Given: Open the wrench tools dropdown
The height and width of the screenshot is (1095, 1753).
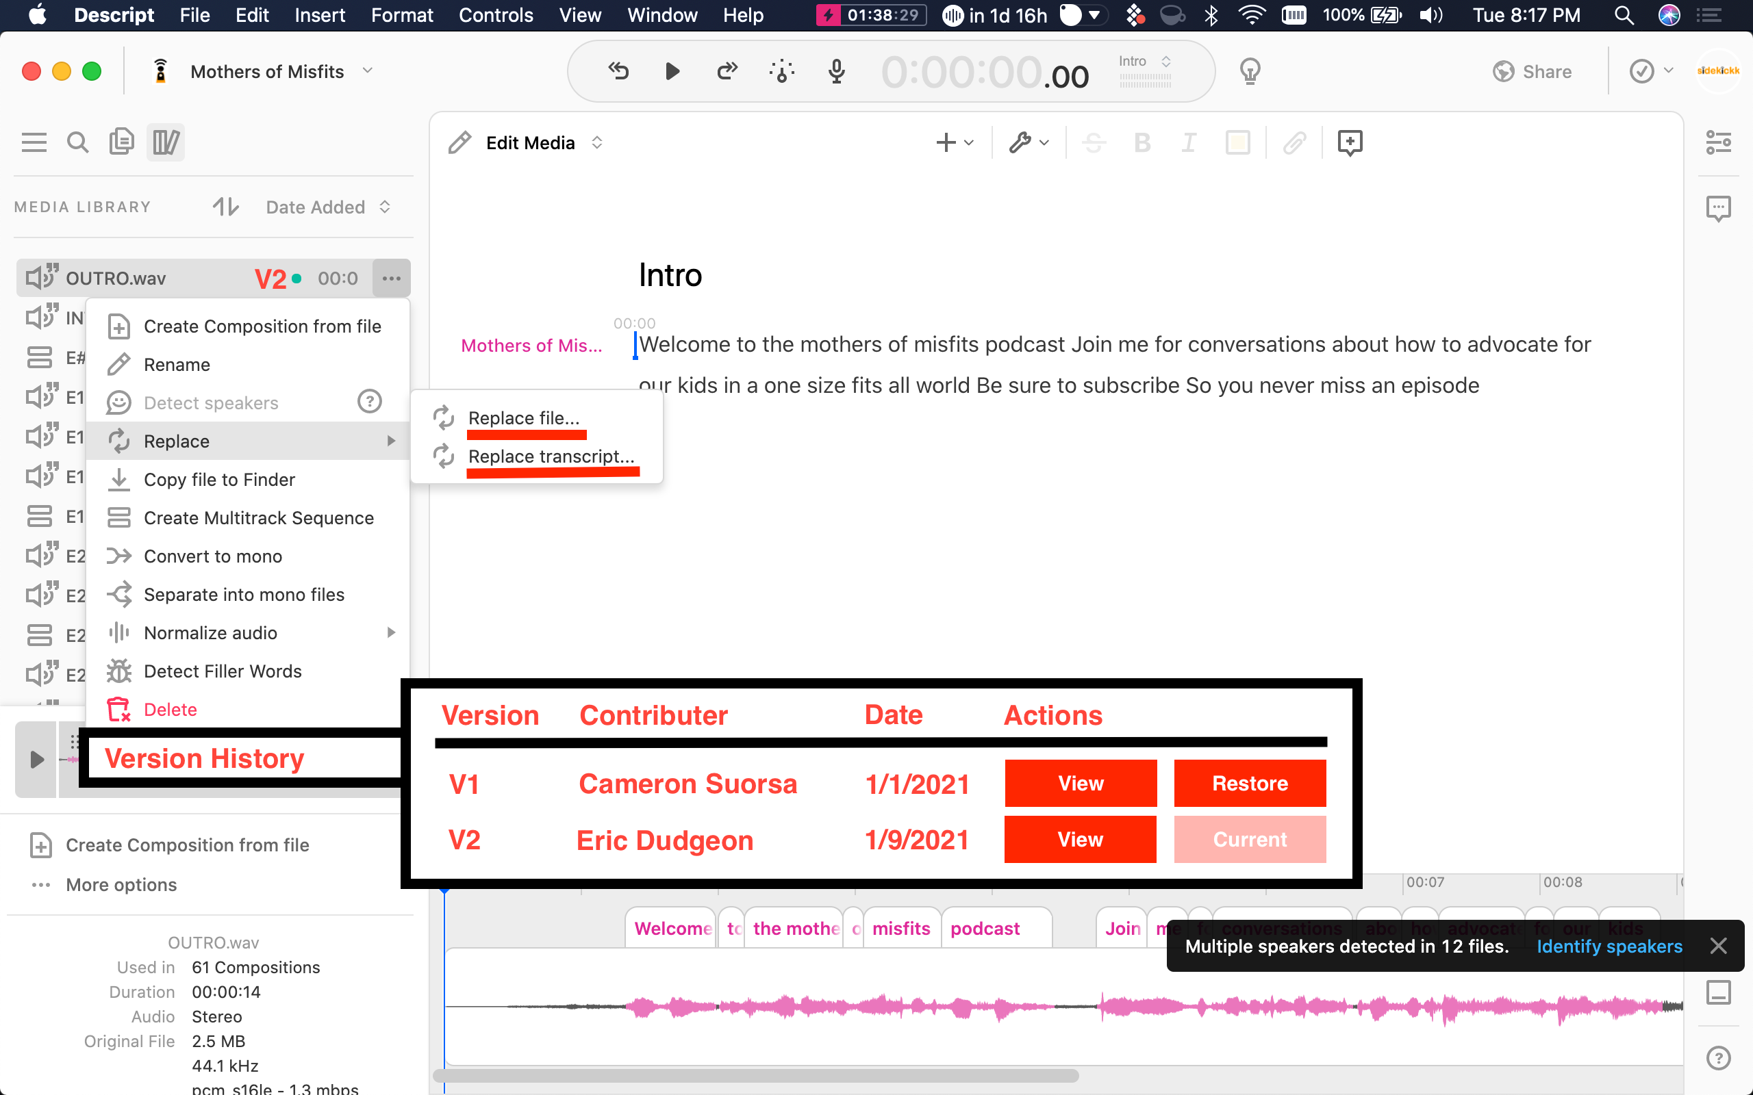Looking at the screenshot, I should 1029,142.
